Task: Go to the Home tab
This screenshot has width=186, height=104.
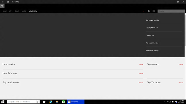Action: (5, 11)
